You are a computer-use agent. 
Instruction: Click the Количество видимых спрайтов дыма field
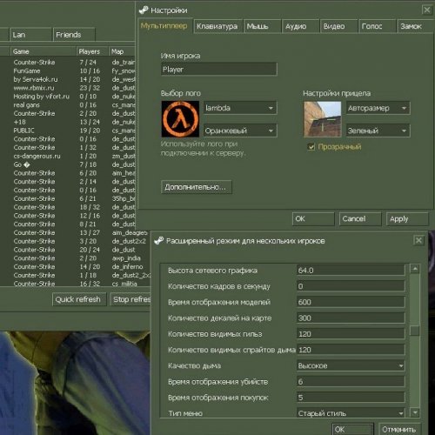(351, 350)
